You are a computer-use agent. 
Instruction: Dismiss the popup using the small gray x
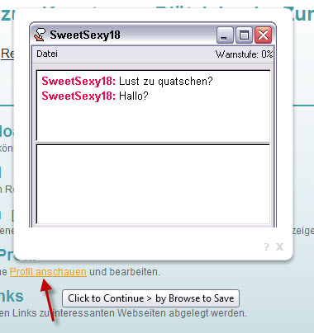click(279, 246)
